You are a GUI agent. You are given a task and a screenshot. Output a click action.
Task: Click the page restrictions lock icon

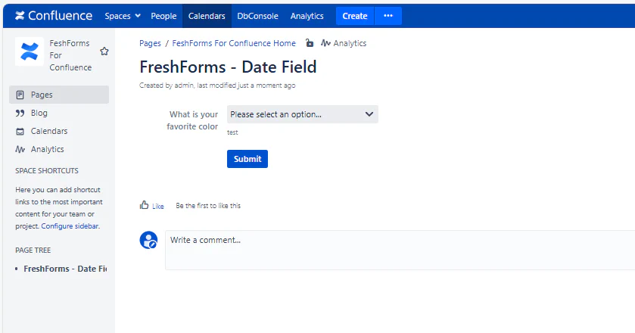(310, 44)
